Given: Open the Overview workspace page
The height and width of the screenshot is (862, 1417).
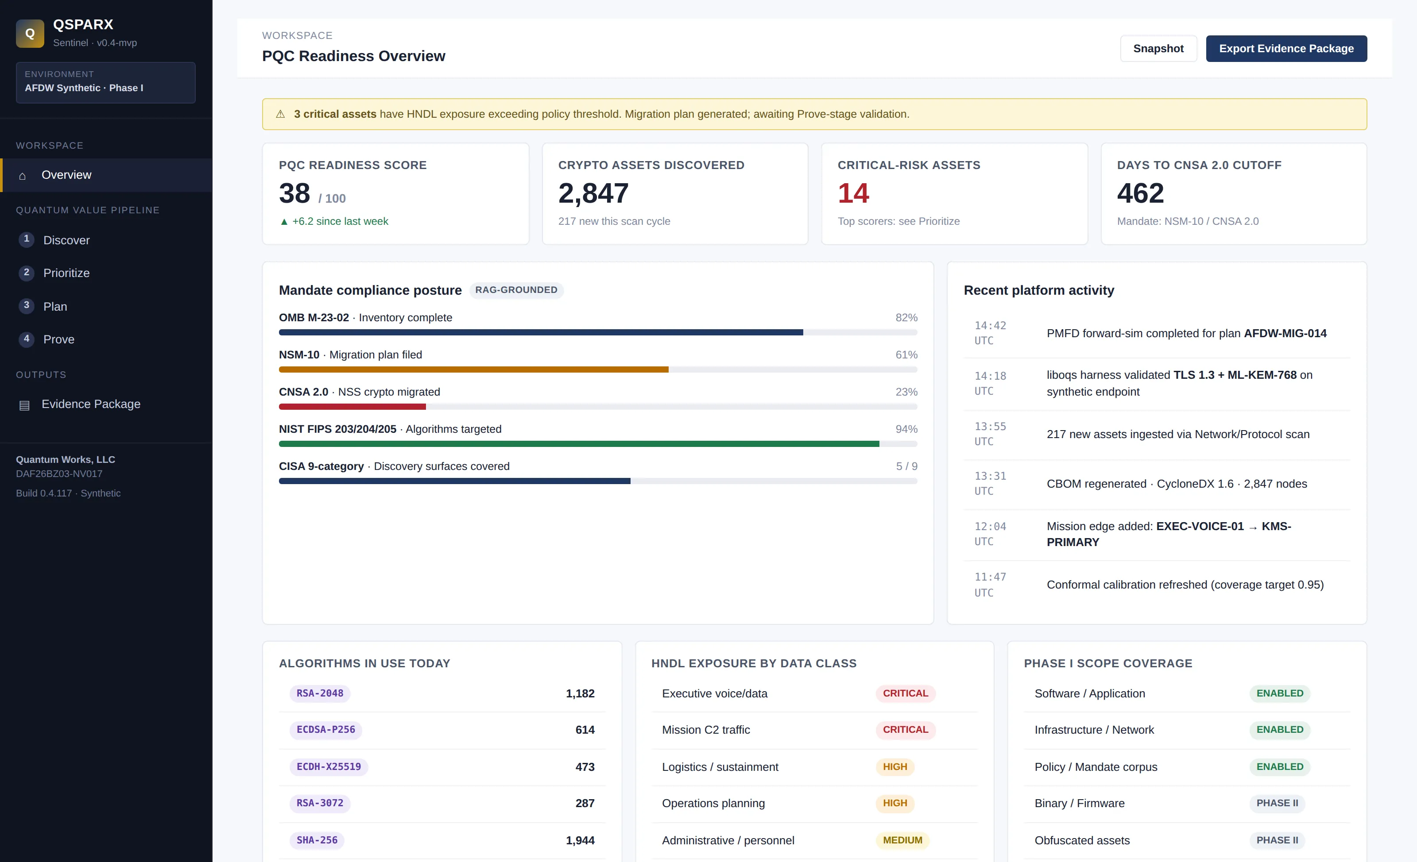Looking at the screenshot, I should 106,175.
